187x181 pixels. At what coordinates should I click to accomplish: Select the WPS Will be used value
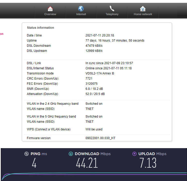click(x=94, y=129)
